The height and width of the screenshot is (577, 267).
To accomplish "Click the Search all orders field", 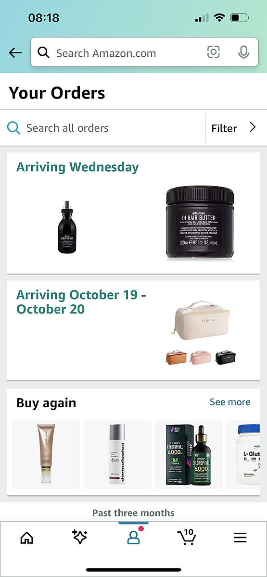I will coord(106,128).
